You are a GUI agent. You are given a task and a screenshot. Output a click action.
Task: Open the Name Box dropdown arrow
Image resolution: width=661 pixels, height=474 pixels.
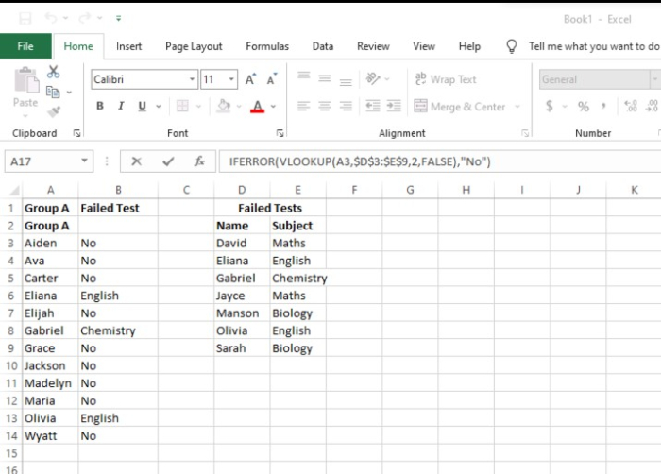(x=84, y=161)
